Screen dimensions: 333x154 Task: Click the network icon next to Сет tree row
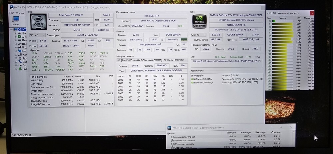coord(20,62)
